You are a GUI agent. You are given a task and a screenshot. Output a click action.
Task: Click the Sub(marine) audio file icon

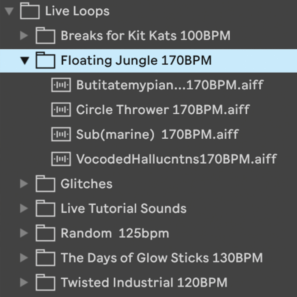point(61,134)
